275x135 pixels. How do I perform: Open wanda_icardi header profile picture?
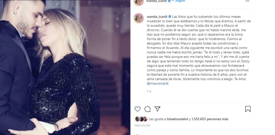pos(139,2)
